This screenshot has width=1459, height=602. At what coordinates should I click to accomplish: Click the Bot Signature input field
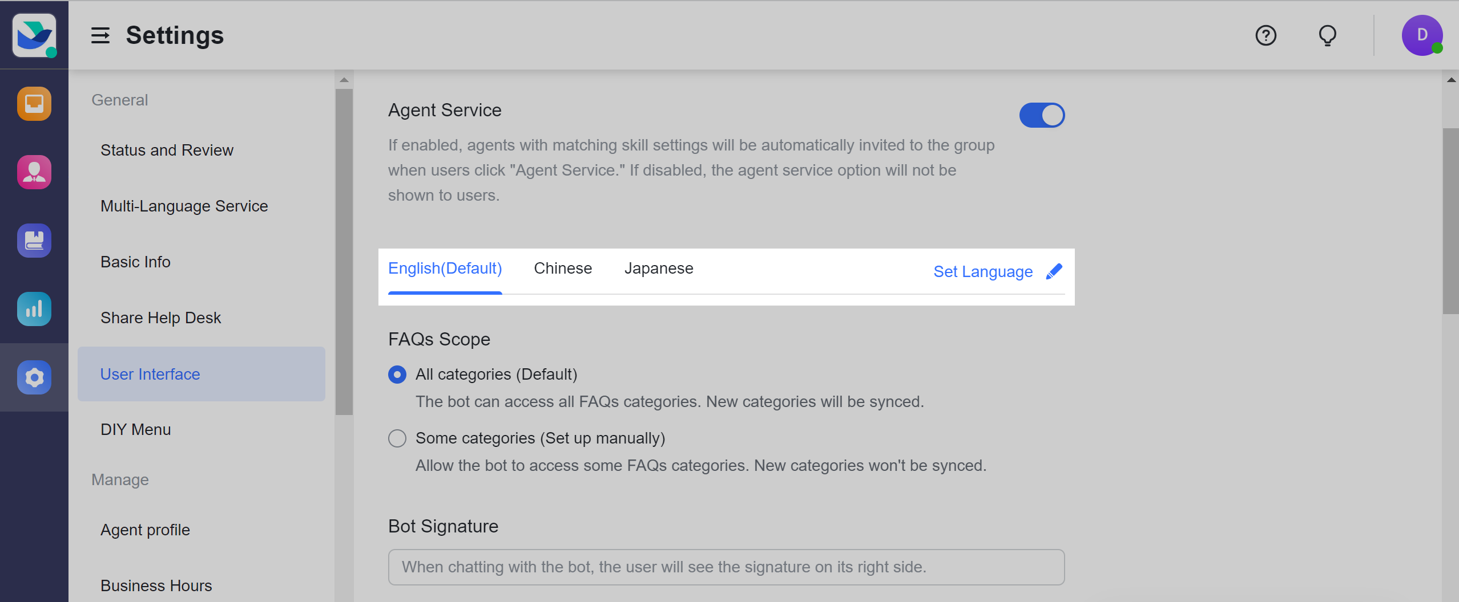(x=725, y=567)
